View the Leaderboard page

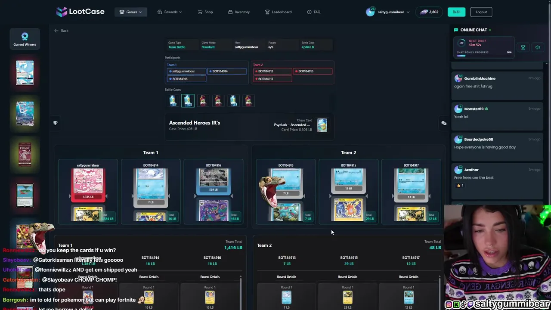pos(278,12)
